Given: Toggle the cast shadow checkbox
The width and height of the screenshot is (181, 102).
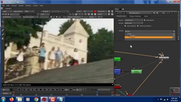Looking at the screenshot, I should point(125,26).
